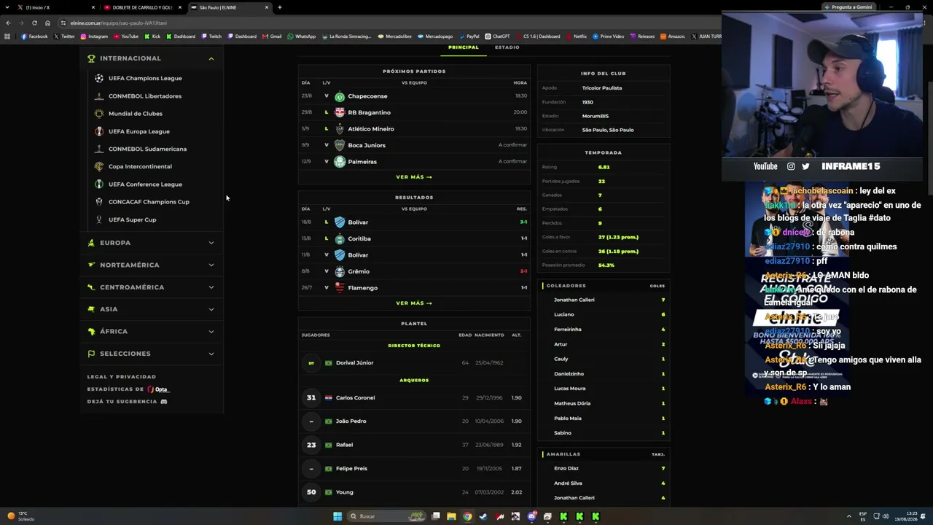The width and height of the screenshot is (933, 525).
Task: Select the São Paulo | ELNINE browser tab
Action: click(229, 7)
